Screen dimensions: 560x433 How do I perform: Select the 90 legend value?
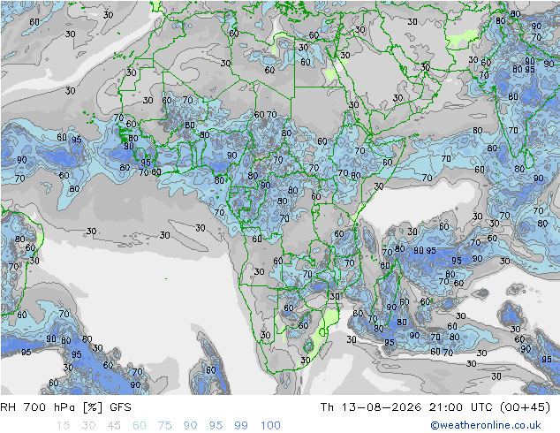pyautogui.click(x=191, y=425)
